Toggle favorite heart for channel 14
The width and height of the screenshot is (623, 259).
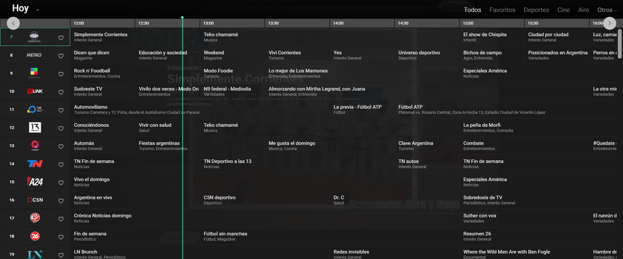click(61, 164)
